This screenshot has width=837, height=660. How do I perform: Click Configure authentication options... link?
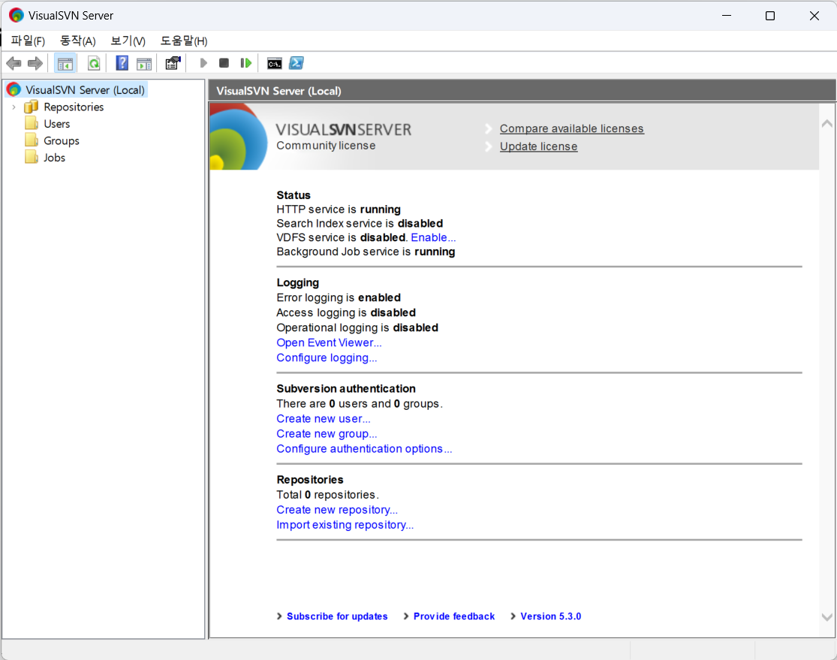(x=364, y=449)
